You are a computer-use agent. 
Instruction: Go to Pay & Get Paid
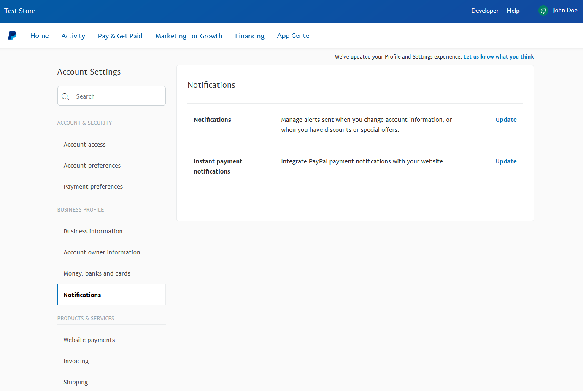[120, 36]
